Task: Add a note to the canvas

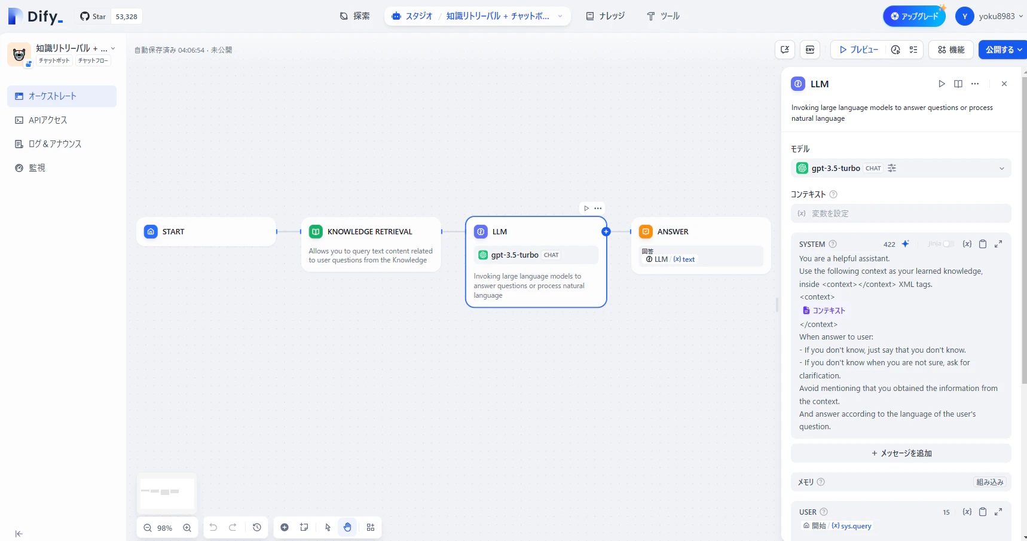Action: coord(304,527)
